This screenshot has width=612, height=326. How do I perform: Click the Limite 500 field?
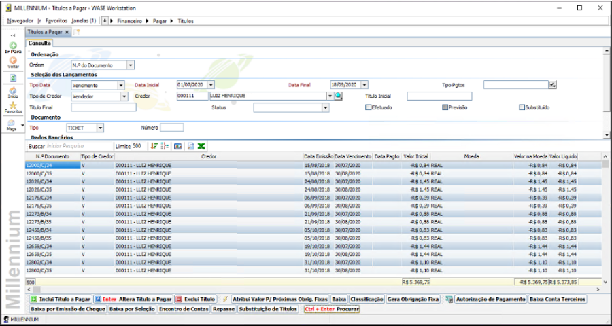137,146
